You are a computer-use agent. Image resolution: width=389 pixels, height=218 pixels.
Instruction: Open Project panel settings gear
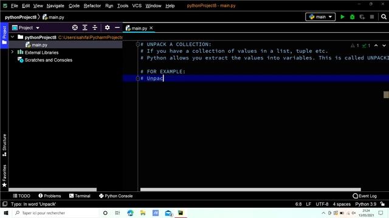coord(107,27)
